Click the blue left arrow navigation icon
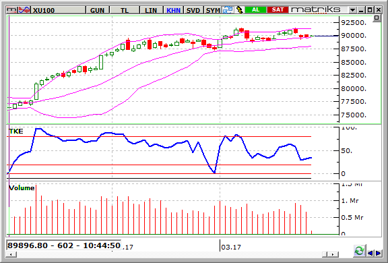Screen dimensions: 388x263 [x=370, y=253]
